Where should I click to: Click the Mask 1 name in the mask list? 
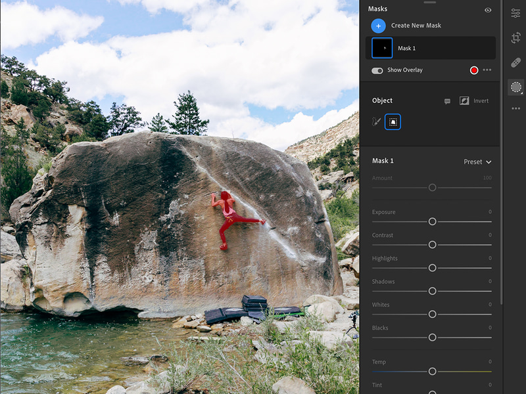(406, 48)
